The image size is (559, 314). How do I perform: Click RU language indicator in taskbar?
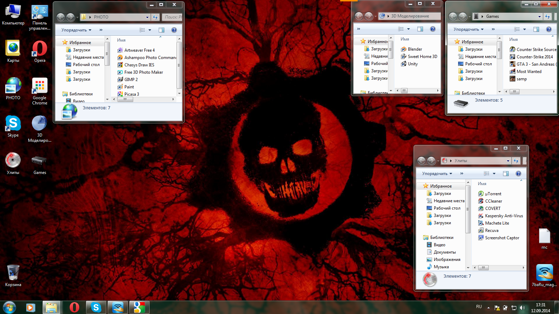coord(479,307)
